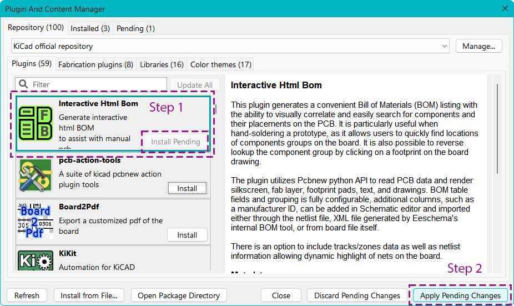Click 'Export a customized pdf of the board' text

tap(110, 225)
